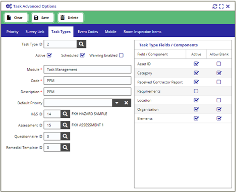Screen dimensions: 236x192
Task: Expand the Default Priority dropdown arrow
Action: click(117, 103)
